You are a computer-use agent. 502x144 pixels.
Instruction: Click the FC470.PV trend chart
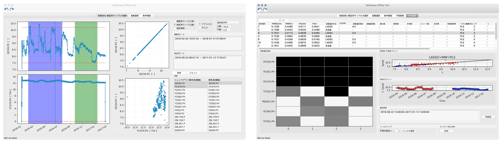tap(64, 99)
